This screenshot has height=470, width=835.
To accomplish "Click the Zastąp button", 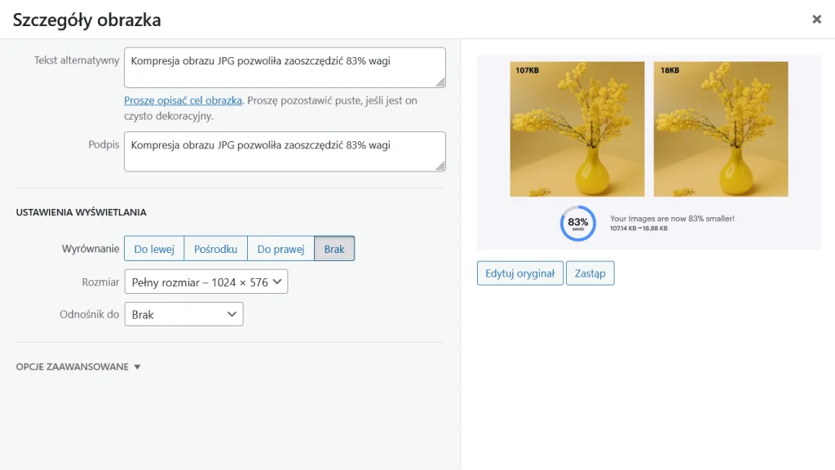I will click(x=590, y=273).
